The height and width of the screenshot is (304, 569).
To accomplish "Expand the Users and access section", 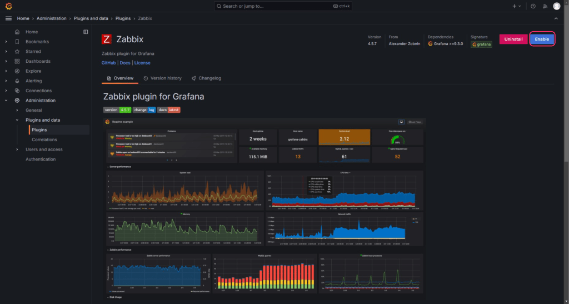I will click(x=17, y=149).
